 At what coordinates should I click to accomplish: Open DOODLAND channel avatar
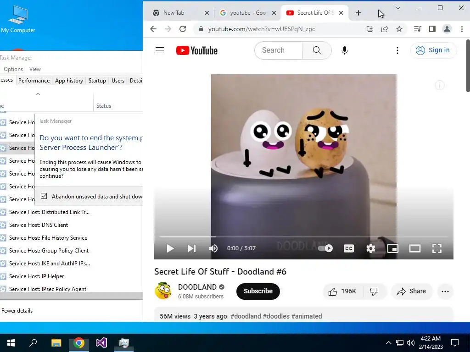coord(163,291)
